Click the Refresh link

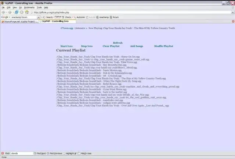pyautogui.click(x=118, y=43)
